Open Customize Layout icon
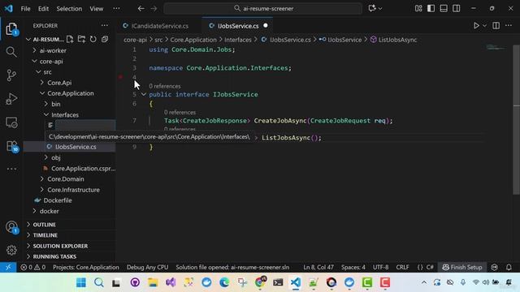This screenshot has height=292, width=520. click(418, 8)
